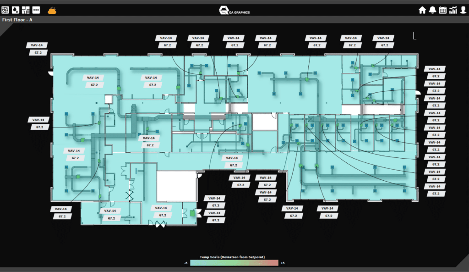The image size is (469, 272).
Task: Click the 'First Floor - A' title
Action: [x=17, y=20]
